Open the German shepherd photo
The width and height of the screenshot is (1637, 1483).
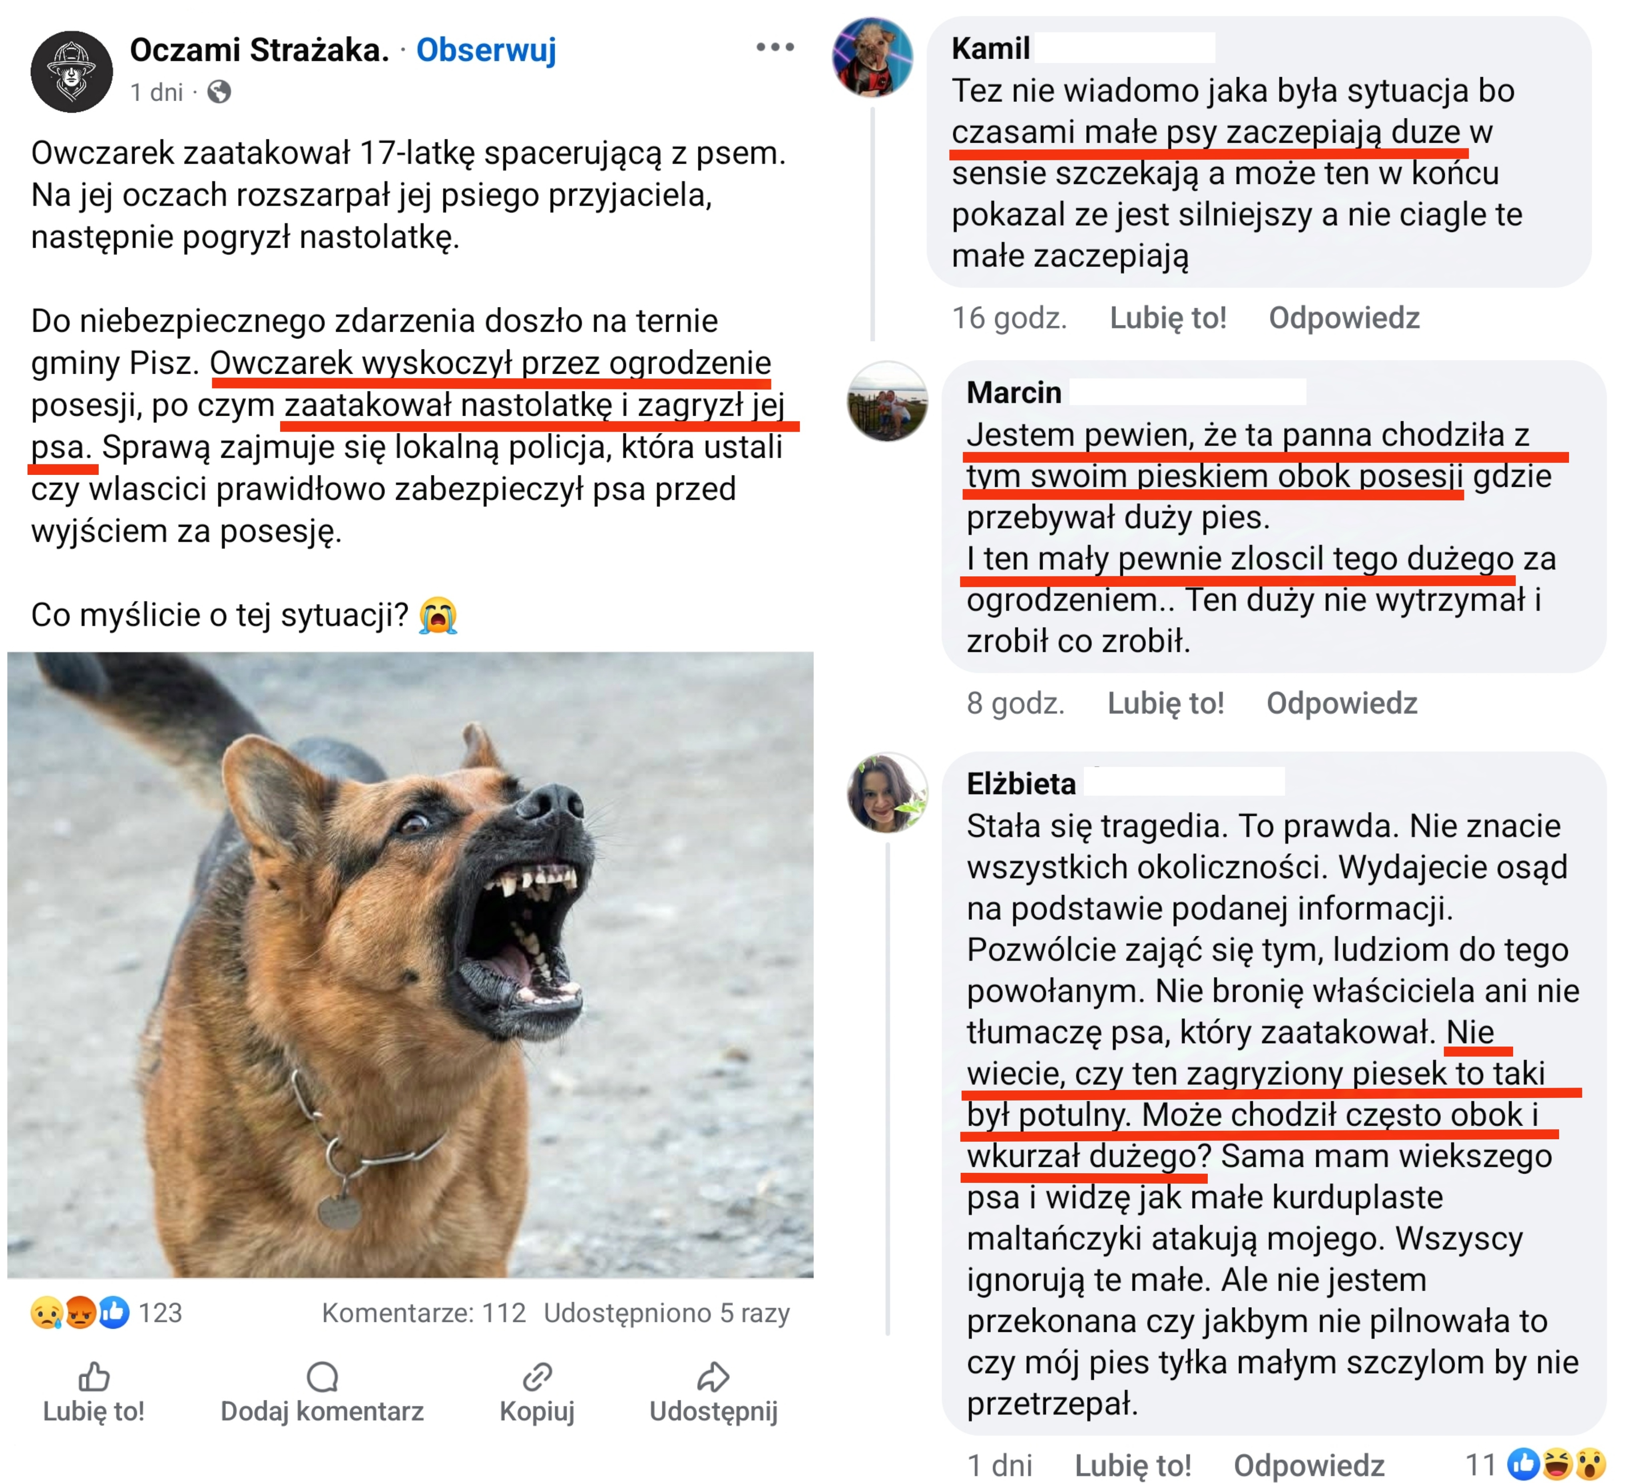tap(410, 965)
